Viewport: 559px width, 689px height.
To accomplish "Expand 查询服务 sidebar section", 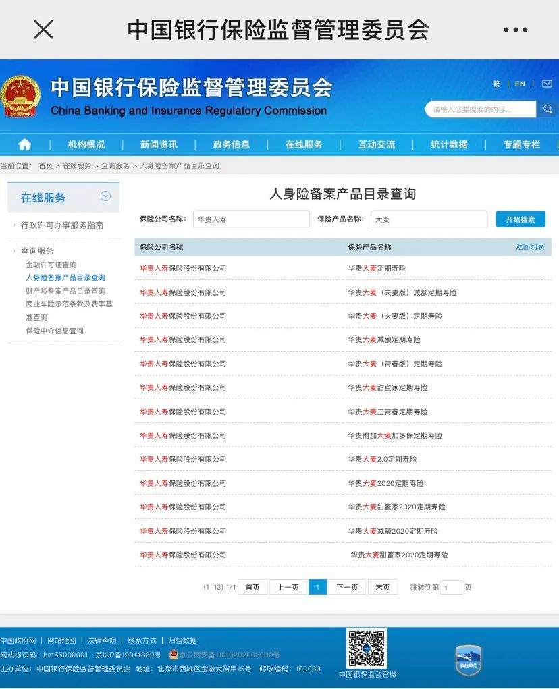I will [x=37, y=251].
